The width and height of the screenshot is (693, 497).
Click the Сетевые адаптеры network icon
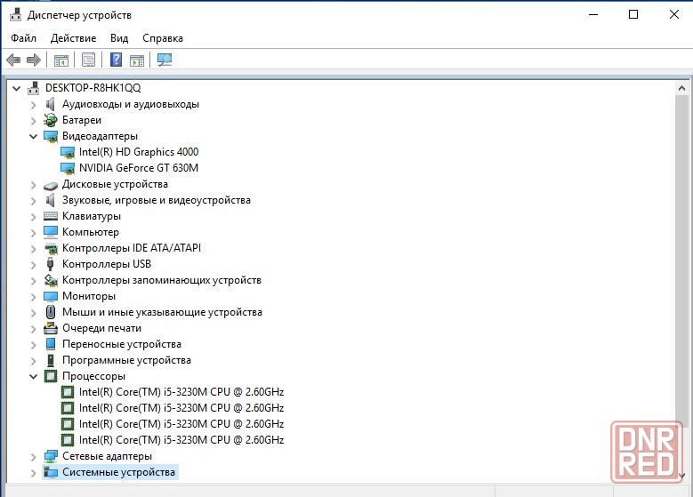pos(51,456)
